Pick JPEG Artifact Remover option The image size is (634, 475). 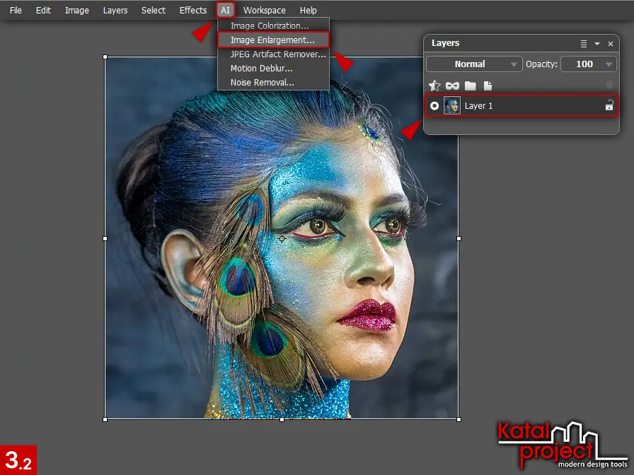click(x=278, y=54)
